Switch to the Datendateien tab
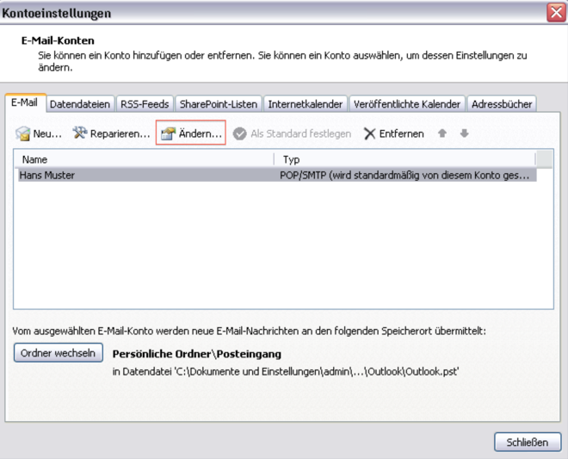Image resolution: width=568 pixels, height=459 pixels. click(x=80, y=104)
